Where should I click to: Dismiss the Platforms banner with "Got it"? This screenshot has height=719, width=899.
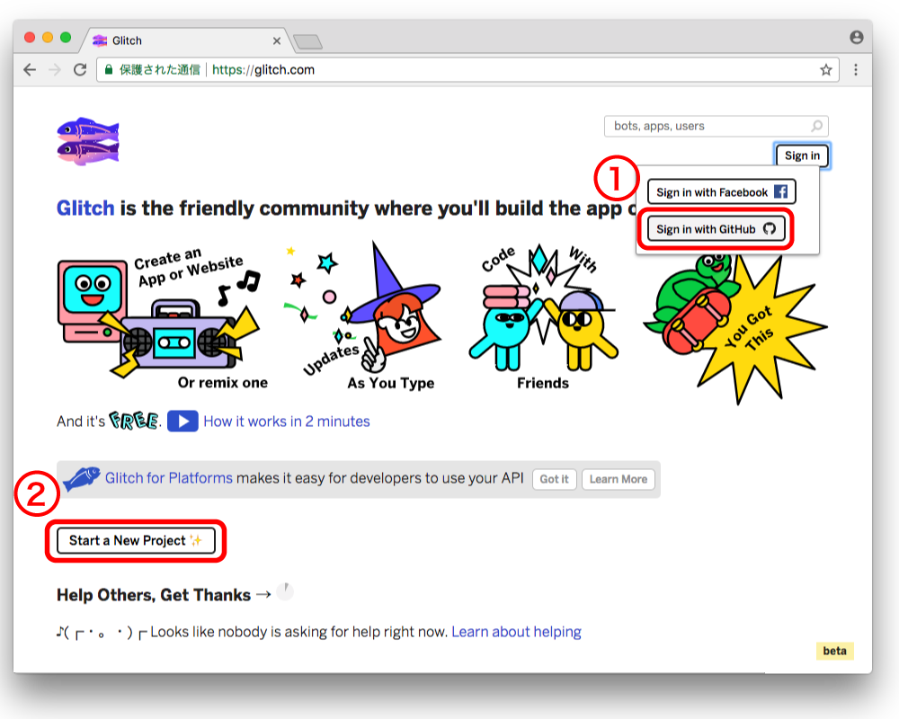tap(554, 479)
